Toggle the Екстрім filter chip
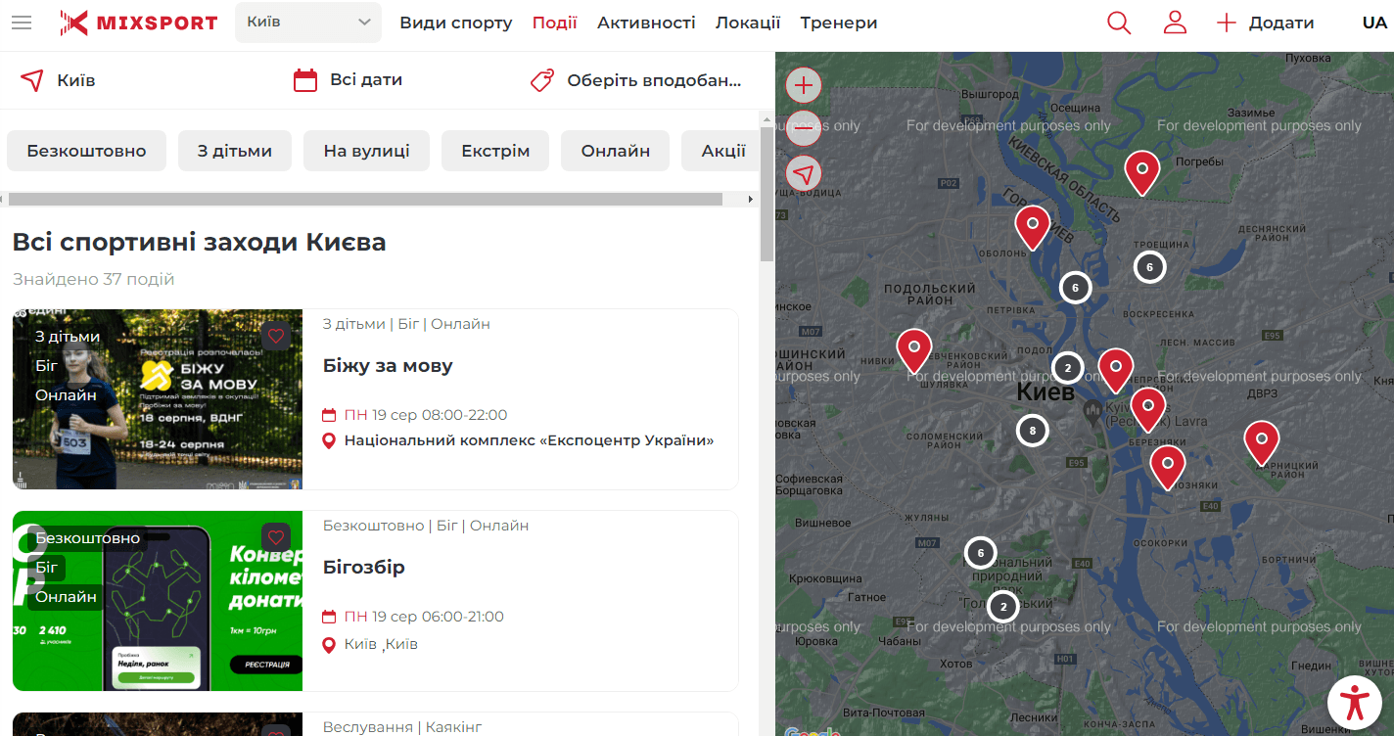The height and width of the screenshot is (736, 1394). coord(495,151)
